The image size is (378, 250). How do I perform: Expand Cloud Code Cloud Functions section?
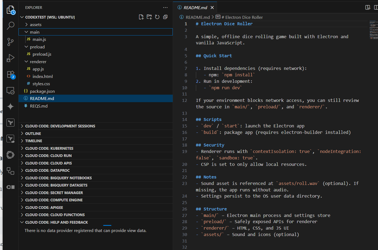click(x=96, y=215)
